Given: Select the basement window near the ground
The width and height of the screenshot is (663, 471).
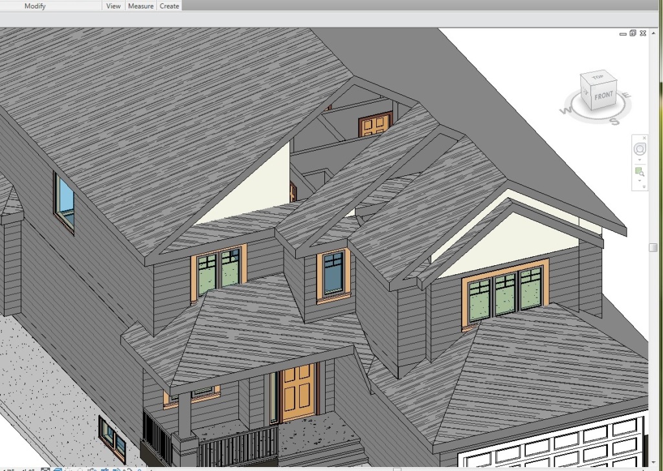Looking at the screenshot, I should point(113,439).
